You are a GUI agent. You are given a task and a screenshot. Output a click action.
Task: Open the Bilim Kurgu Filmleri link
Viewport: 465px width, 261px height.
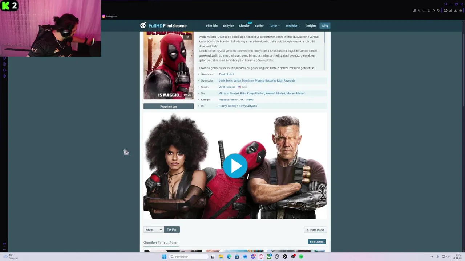tap(252, 93)
